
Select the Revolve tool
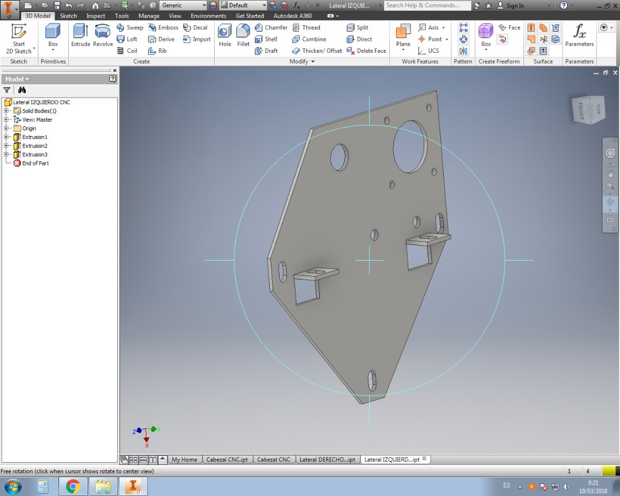click(x=103, y=36)
